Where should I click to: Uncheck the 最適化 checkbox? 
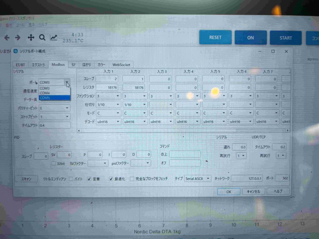[x=111, y=179]
